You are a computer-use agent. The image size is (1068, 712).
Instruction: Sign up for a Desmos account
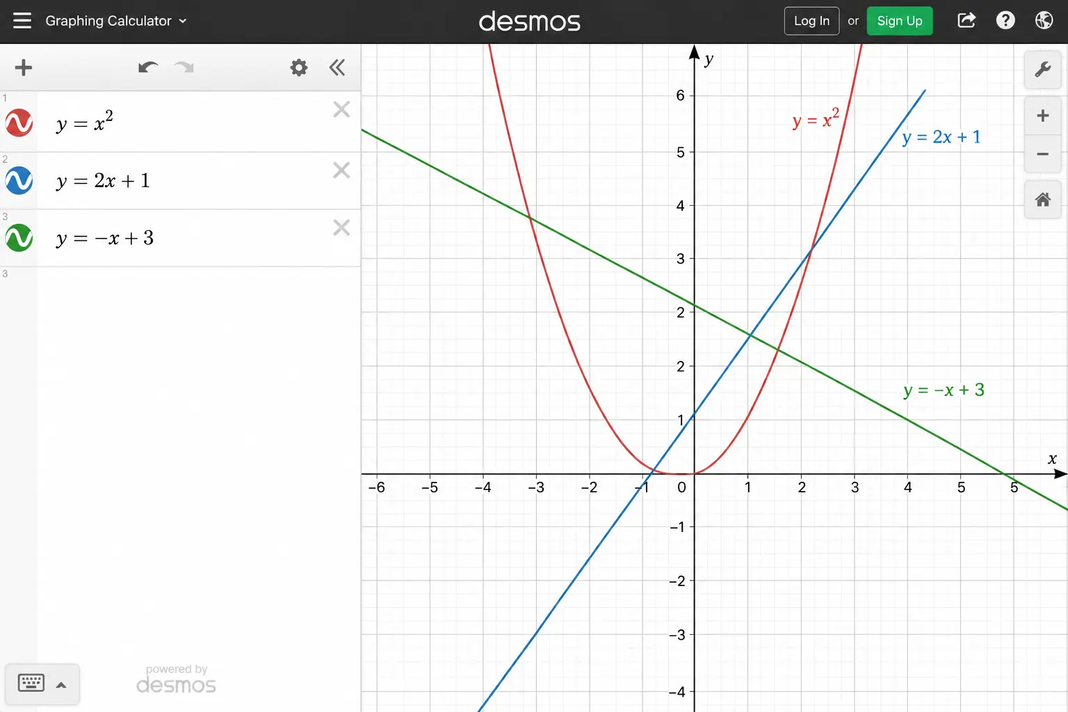[900, 21]
